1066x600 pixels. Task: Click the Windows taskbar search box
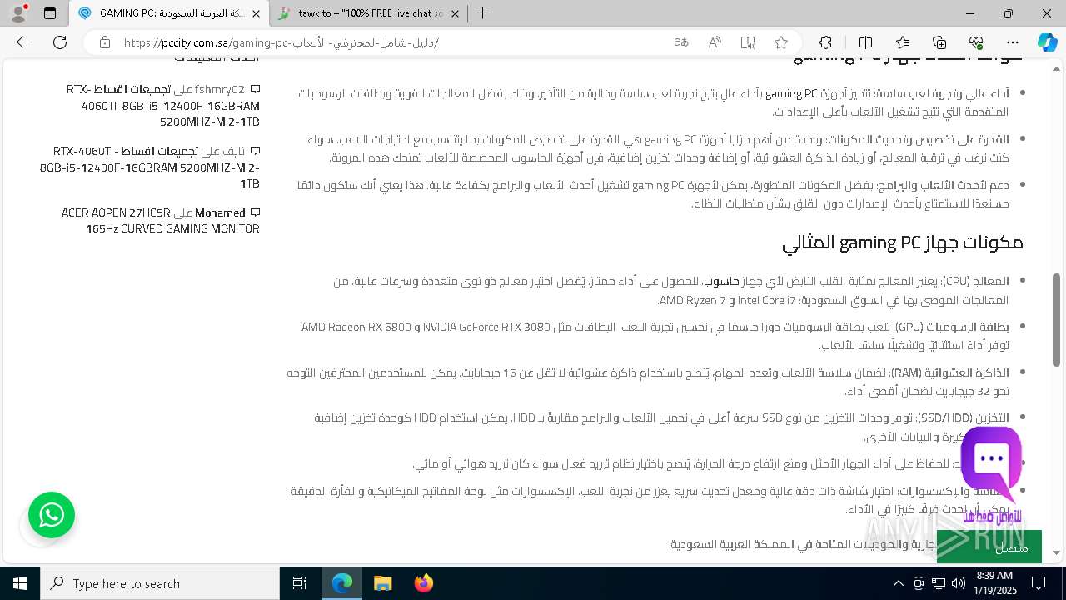coord(160,583)
